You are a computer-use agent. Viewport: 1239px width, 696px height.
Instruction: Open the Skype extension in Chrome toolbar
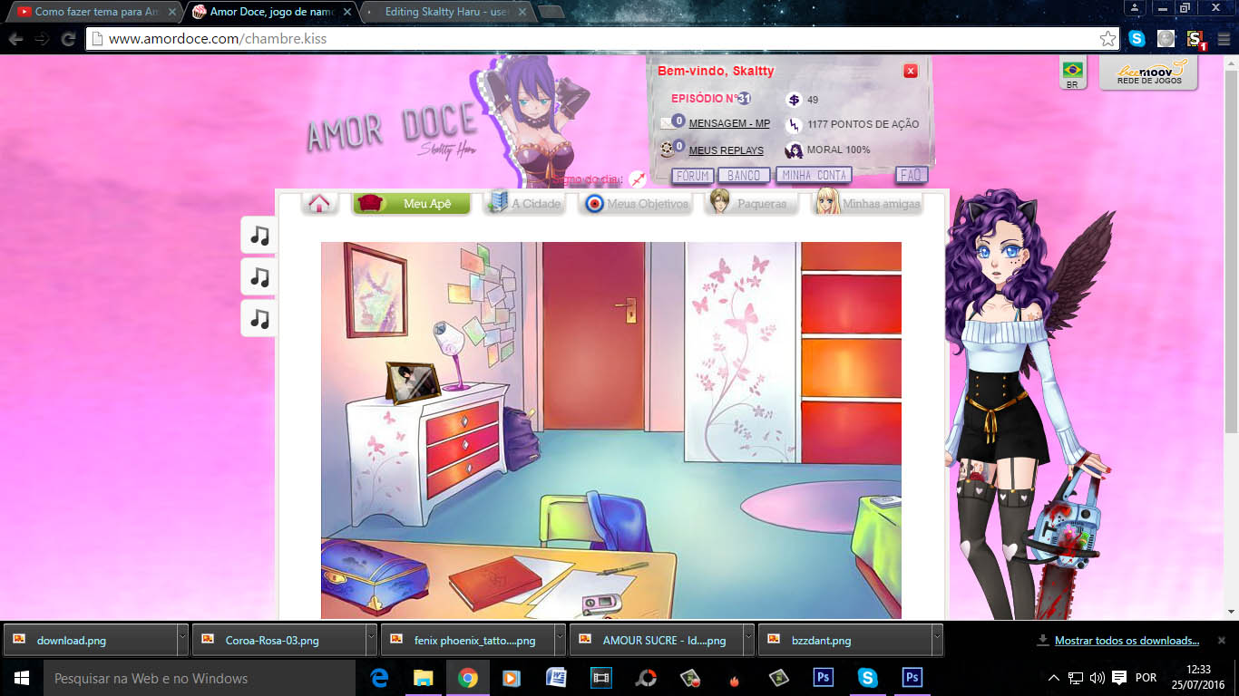coord(1137,39)
